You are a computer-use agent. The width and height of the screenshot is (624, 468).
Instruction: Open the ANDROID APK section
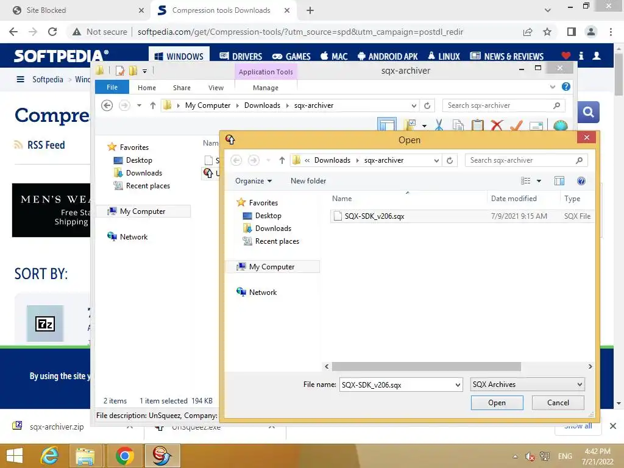[388, 57]
